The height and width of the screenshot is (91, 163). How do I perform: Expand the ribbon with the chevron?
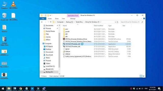click(142, 18)
